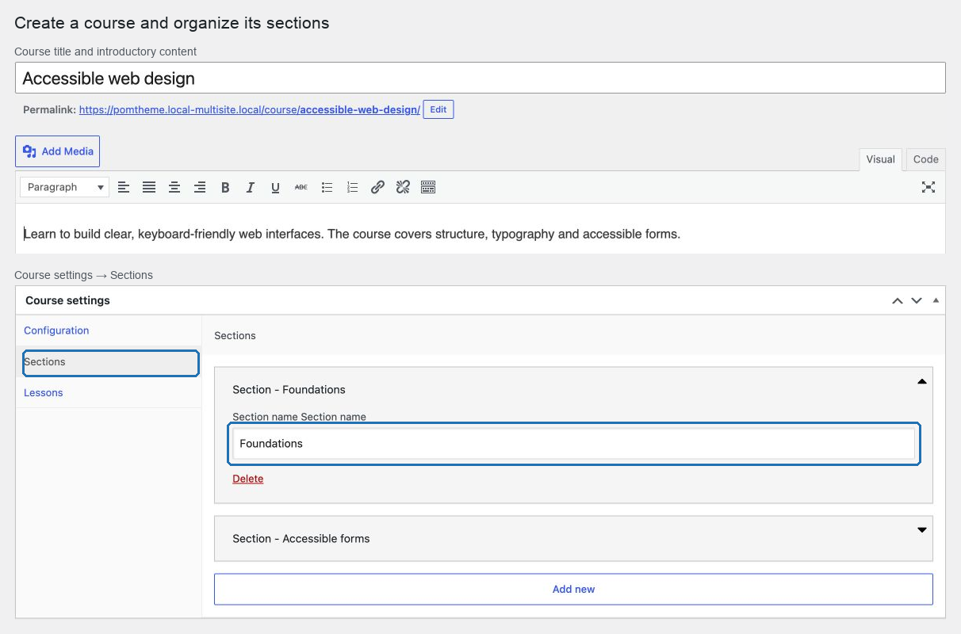This screenshot has width=961, height=634.
Task: Expand the Section - Accessible forms block
Action: tap(922, 530)
